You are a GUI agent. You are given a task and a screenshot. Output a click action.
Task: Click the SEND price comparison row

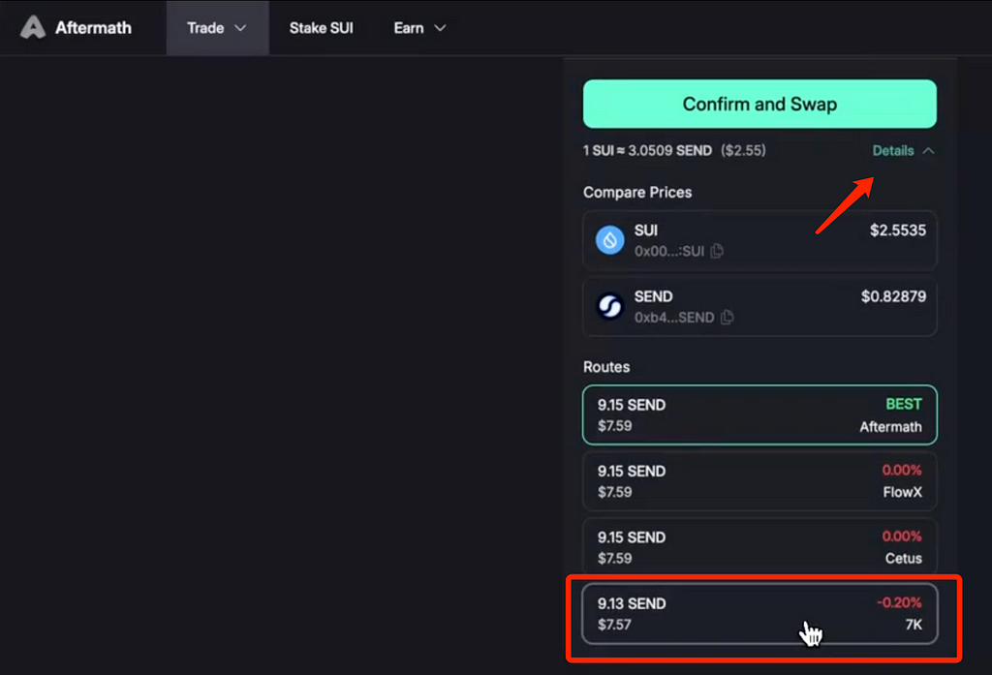pyautogui.click(x=759, y=307)
